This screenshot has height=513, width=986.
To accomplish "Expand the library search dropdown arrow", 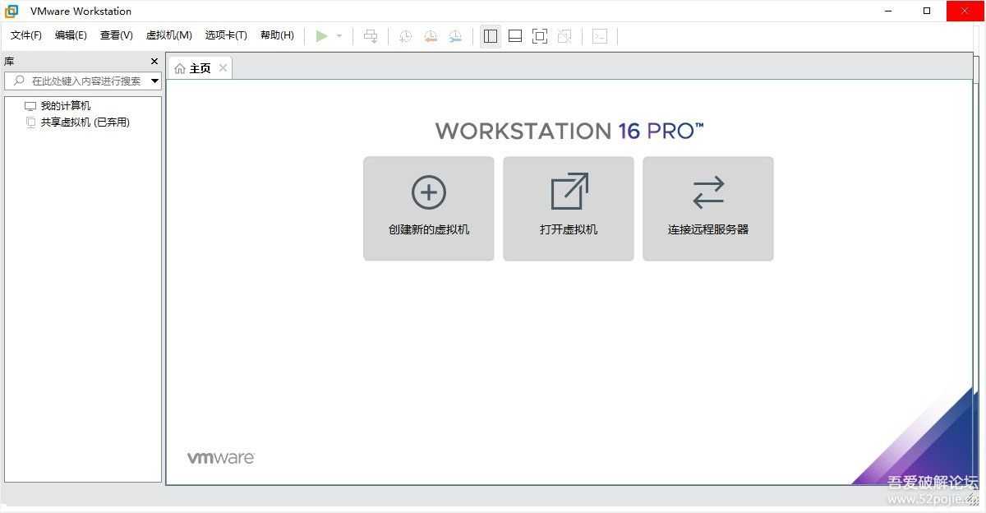I will (154, 81).
